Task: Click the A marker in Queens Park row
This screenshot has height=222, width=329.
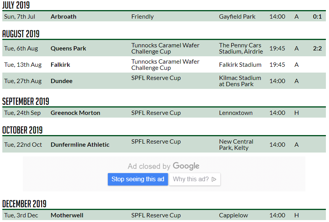Action: click(x=296, y=49)
